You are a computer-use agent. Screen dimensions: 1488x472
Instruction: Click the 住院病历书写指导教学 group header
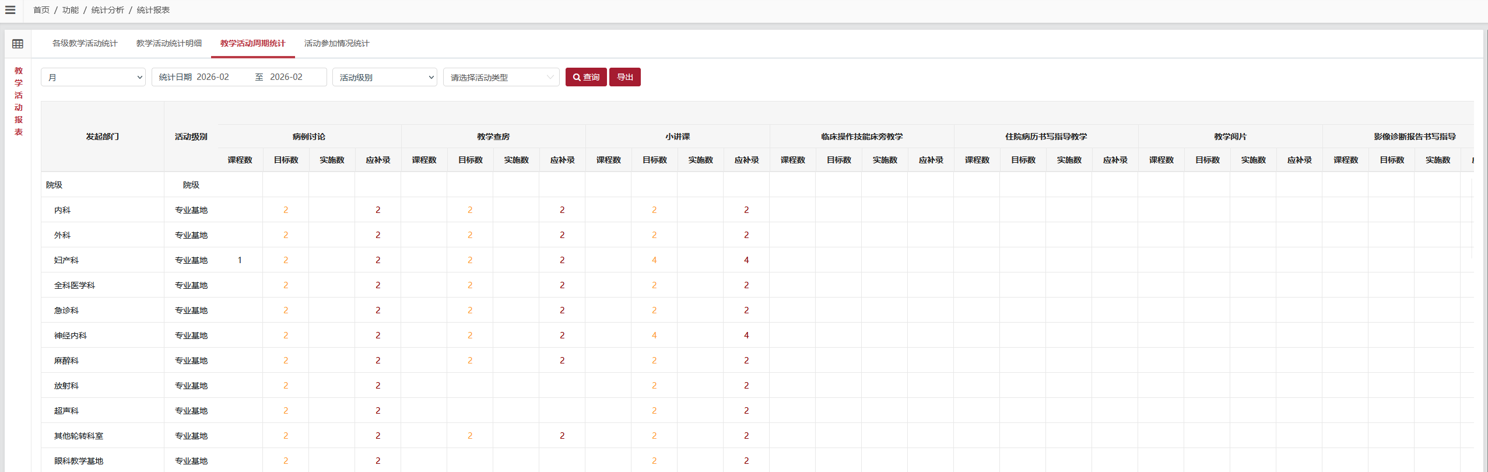1046,137
